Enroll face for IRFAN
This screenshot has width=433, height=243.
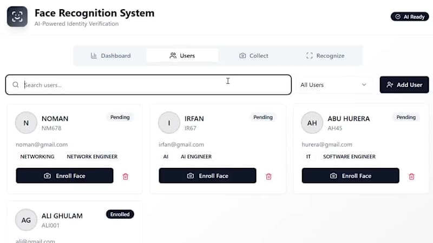tap(207, 176)
